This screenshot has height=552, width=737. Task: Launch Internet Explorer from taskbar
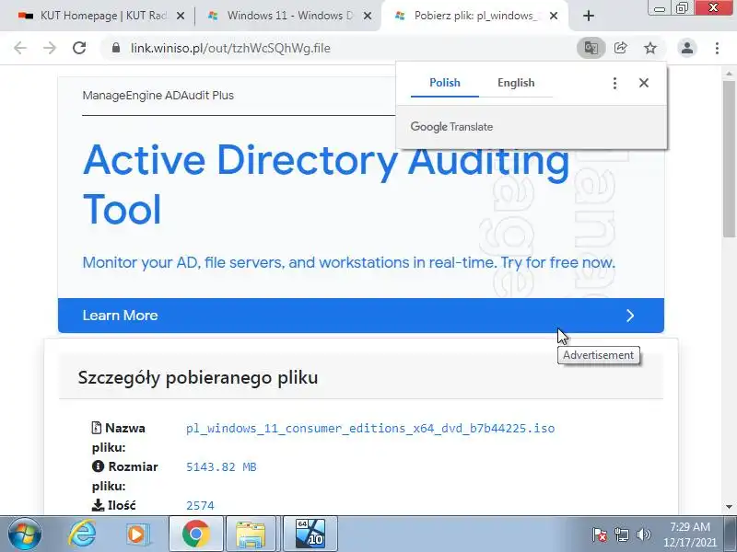click(x=82, y=535)
